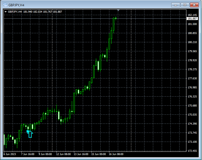Click time axis label 15 Jun 00:00
This screenshot has width=202, height=160.
click(99, 154)
